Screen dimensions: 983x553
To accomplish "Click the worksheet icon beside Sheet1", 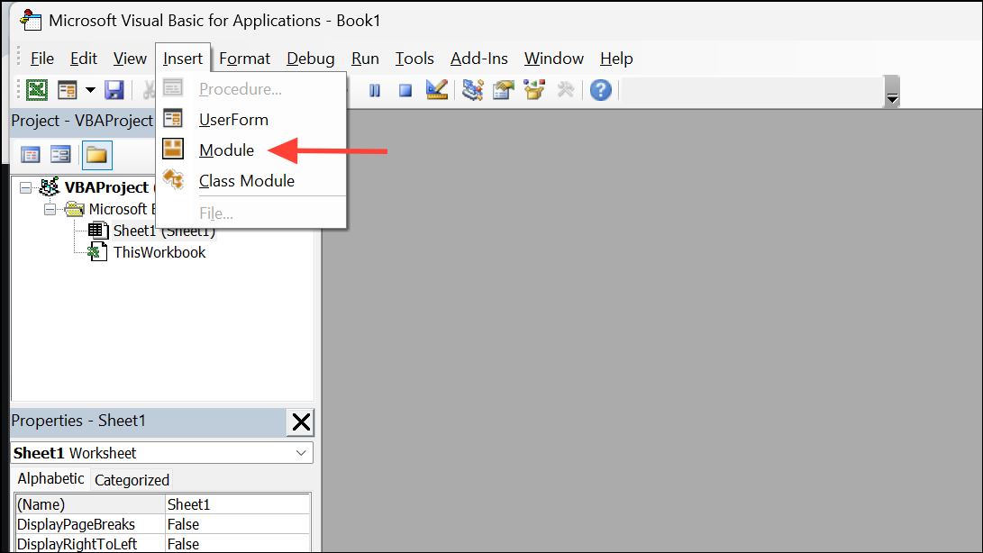I will 98,231.
